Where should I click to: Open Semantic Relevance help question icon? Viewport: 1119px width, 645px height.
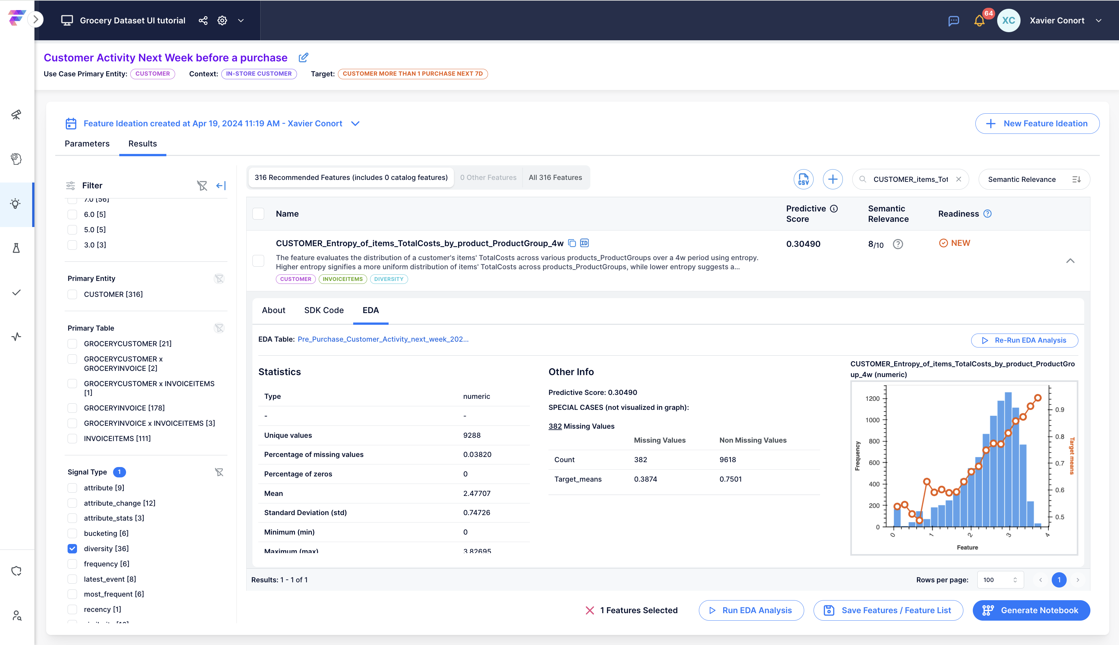click(898, 244)
